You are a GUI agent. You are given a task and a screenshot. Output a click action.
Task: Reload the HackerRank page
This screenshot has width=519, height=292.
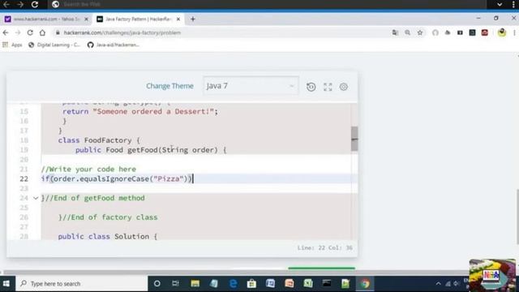pos(30,32)
